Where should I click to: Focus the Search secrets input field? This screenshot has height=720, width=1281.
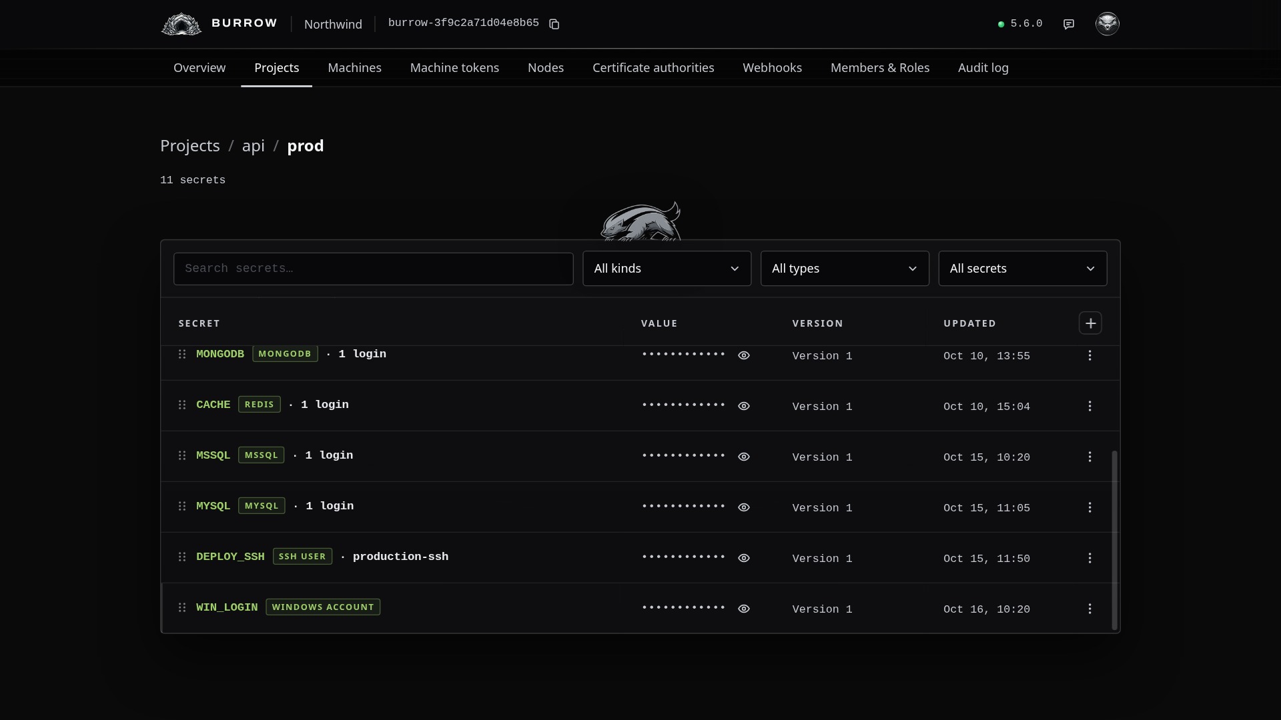pos(374,269)
